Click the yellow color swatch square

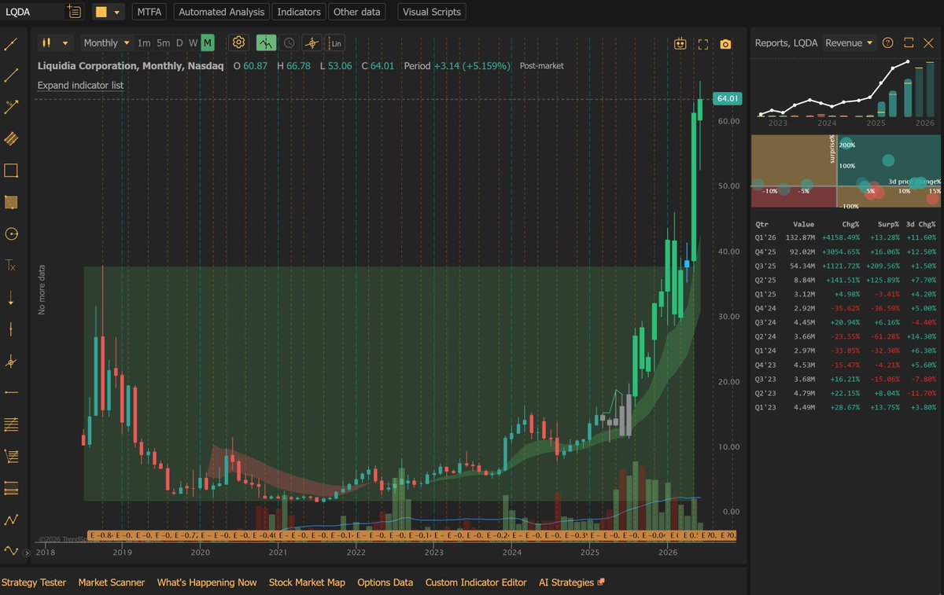pos(101,12)
